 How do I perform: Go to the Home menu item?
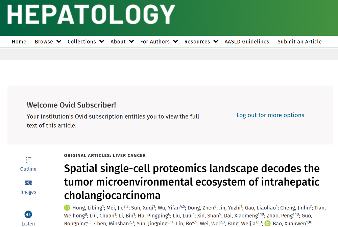(19, 42)
